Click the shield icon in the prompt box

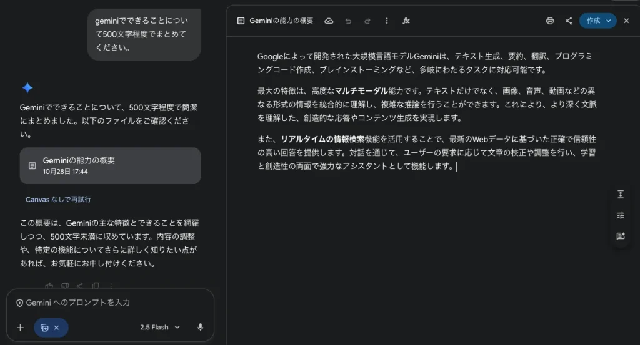(19, 303)
